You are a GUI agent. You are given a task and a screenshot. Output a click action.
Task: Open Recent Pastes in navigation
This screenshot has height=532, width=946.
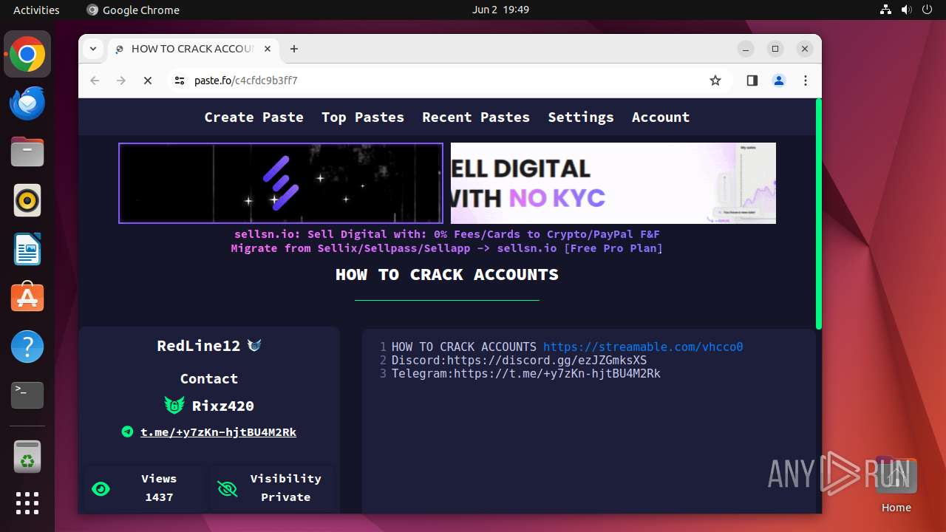pyautogui.click(x=476, y=117)
